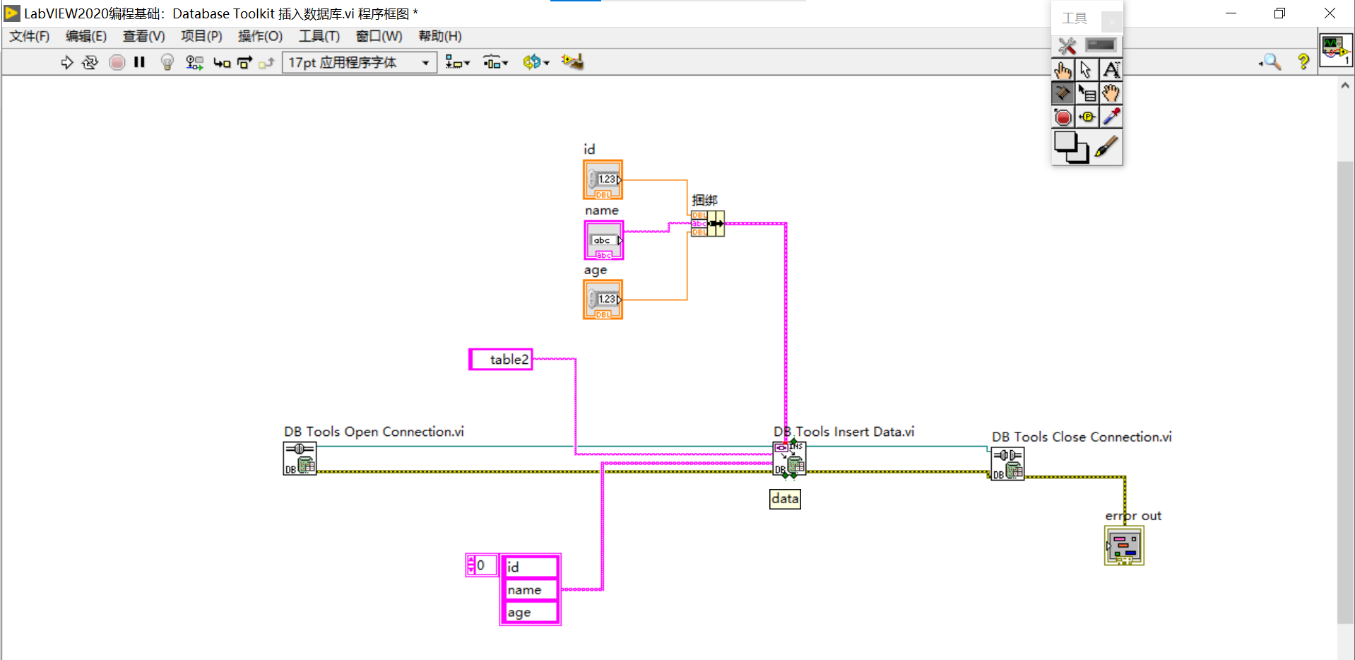The image size is (1355, 660).
Task: Open the 工具(T) menu
Action: [x=319, y=36]
